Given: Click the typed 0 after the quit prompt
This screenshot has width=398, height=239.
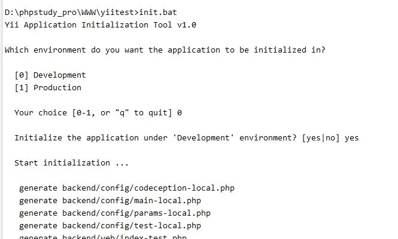Looking at the screenshot, I should click(x=180, y=113).
